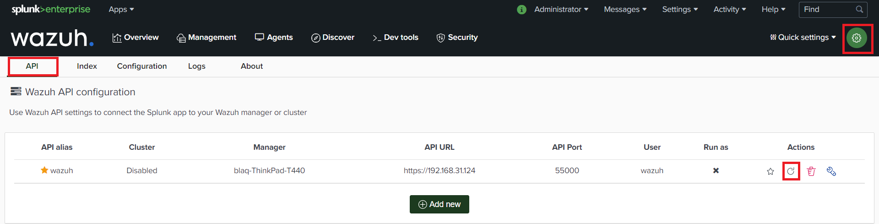Open the Configuration tab
Screen dimensions: 879x224
coord(142,66)
